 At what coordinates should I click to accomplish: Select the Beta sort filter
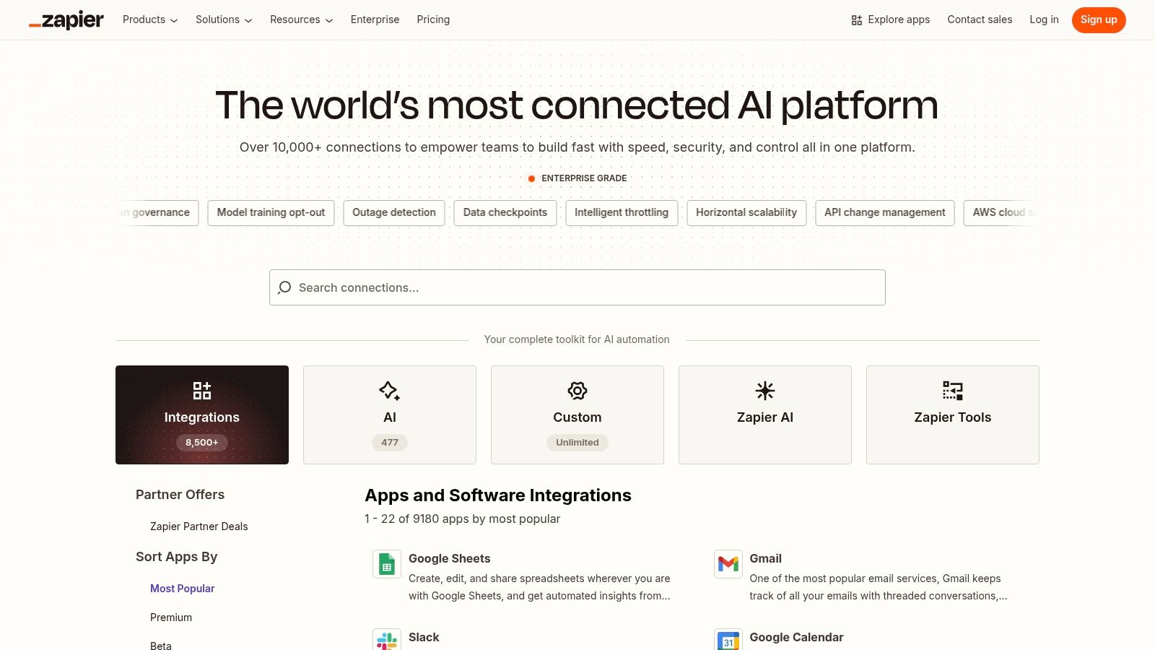pos(160,646)
